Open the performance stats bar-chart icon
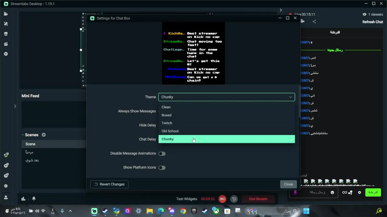 (23, 199)
